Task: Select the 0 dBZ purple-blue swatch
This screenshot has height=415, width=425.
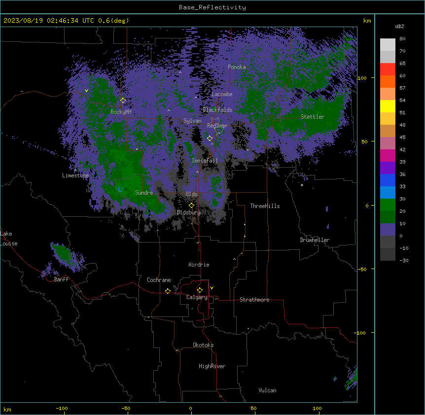Action: [x=388, y=230]
